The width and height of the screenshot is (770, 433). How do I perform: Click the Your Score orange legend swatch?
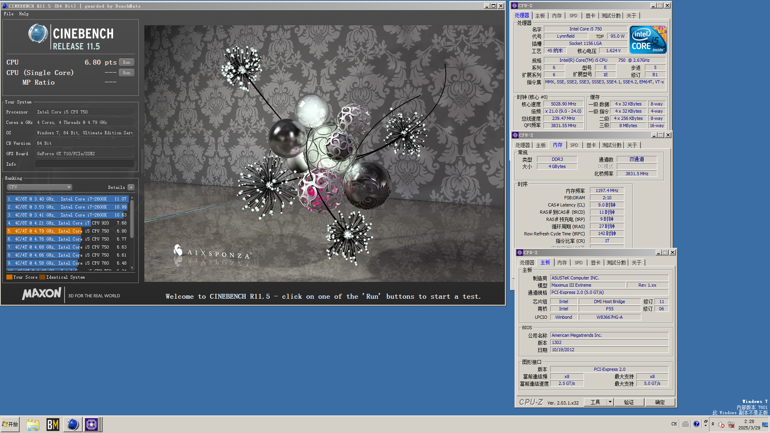(9, 277)
